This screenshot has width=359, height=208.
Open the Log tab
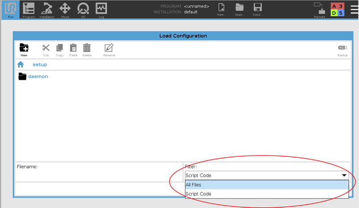pos(101,9)
